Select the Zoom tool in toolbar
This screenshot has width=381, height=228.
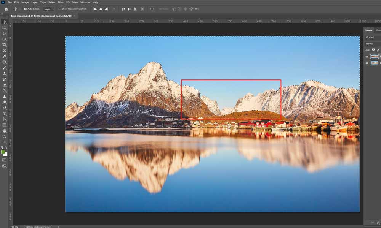5,136
